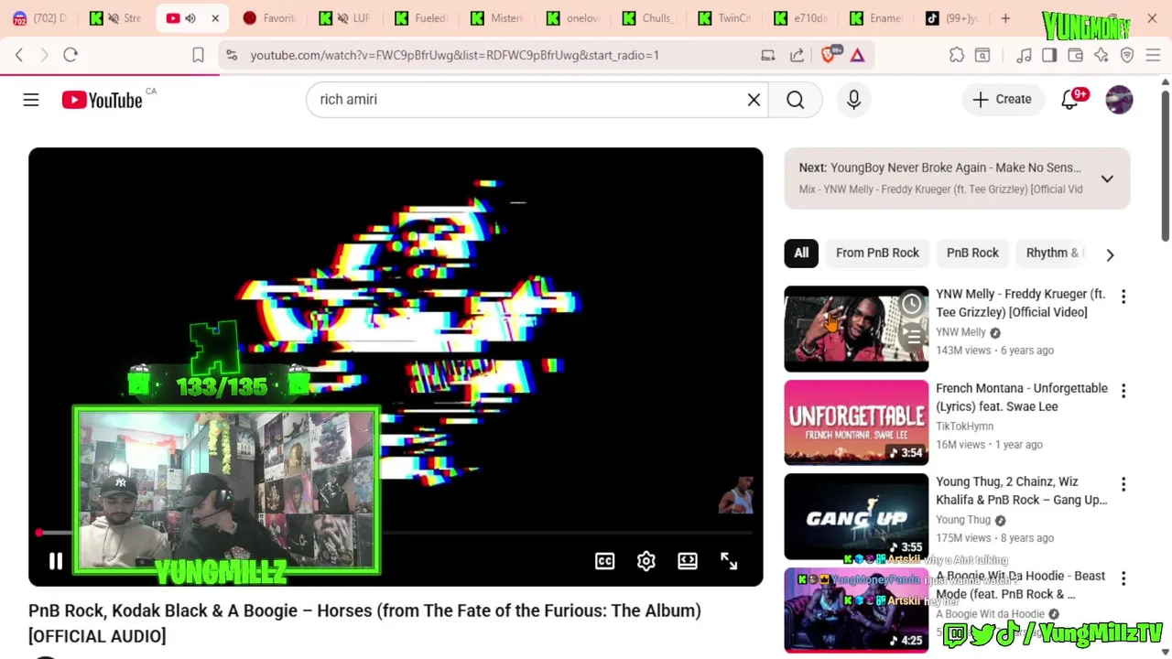This screenshot has width=1172, height=659.
Task: View site information icon in address bar
Action: click(232, 55)
